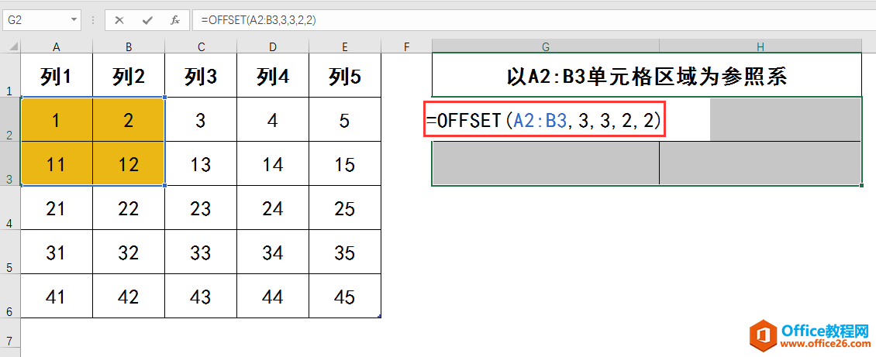The width and height of the screenshot is (876, 357).
Task: Select the cell with value 32
Action: [129, 252]
